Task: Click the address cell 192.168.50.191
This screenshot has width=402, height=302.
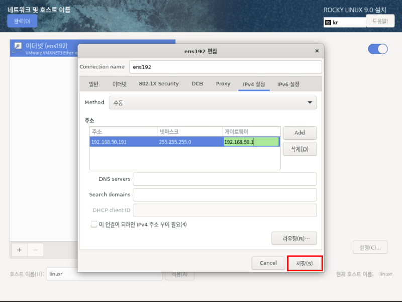Action: (123, 142)
